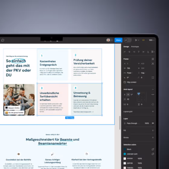Add a Layout grid with plus icon

pyautogui.click(x=153, y=112)
